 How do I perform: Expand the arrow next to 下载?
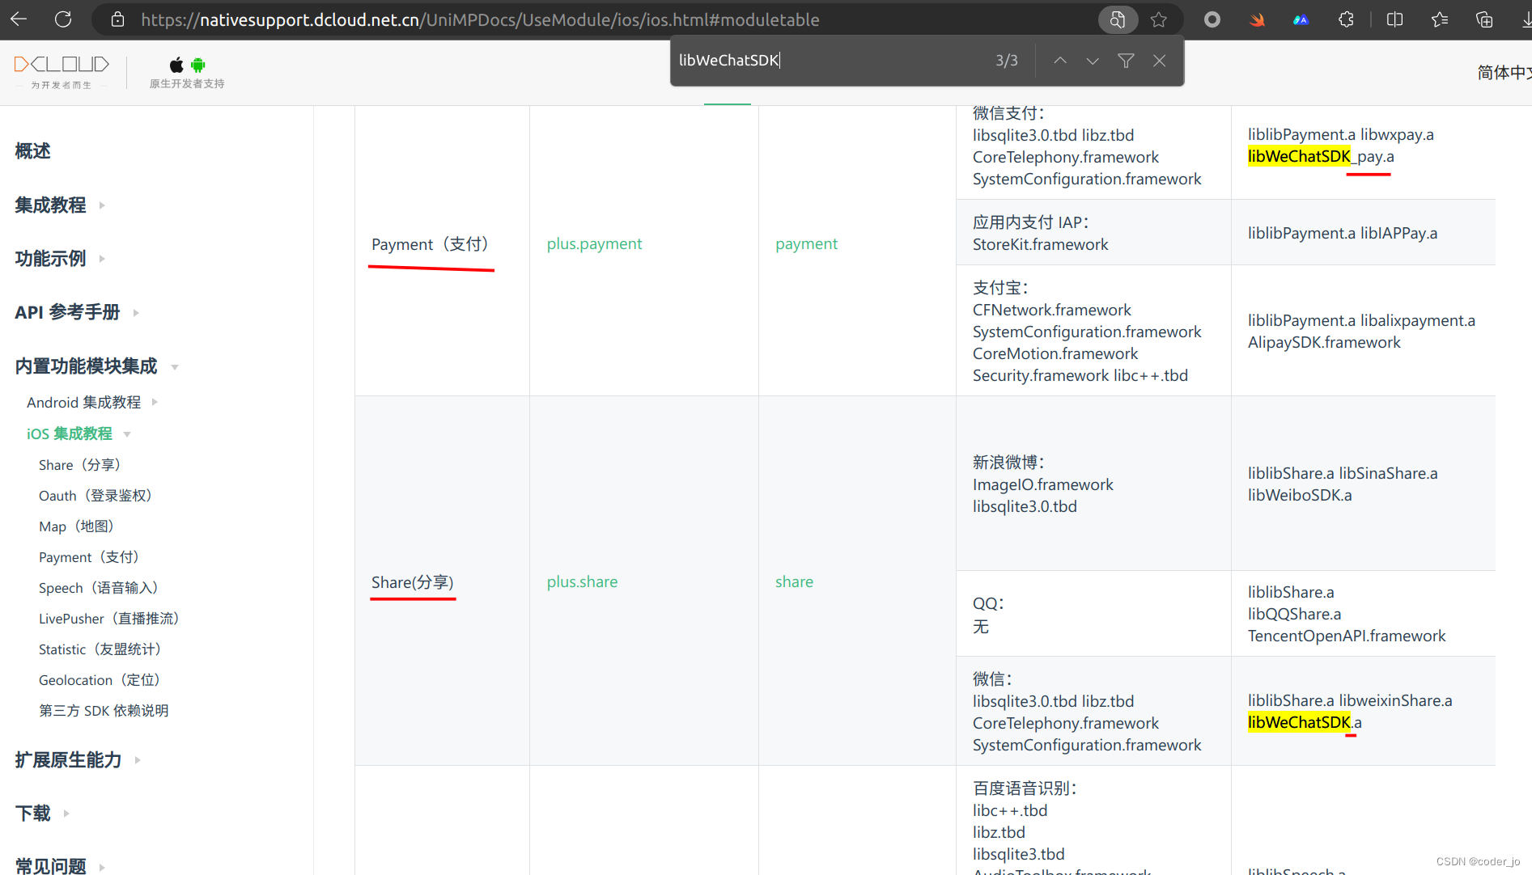(66, 814)
